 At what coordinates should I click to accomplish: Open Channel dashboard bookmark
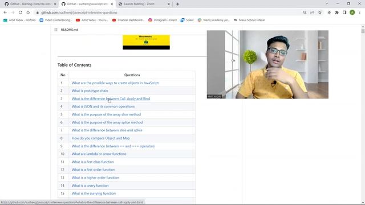(x=128, y=20)
